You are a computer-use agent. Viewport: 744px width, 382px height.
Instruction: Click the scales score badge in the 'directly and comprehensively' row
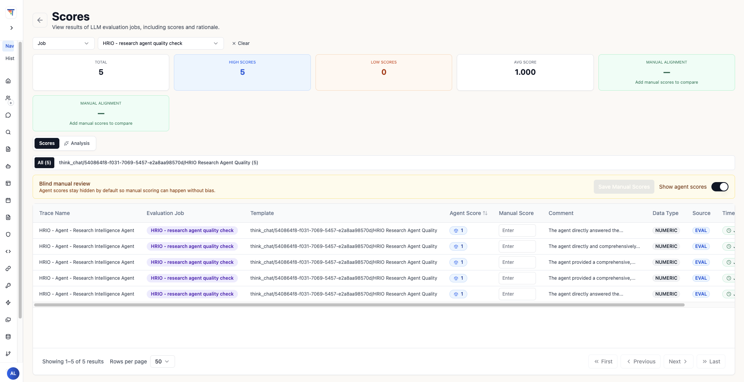point(458,246)
